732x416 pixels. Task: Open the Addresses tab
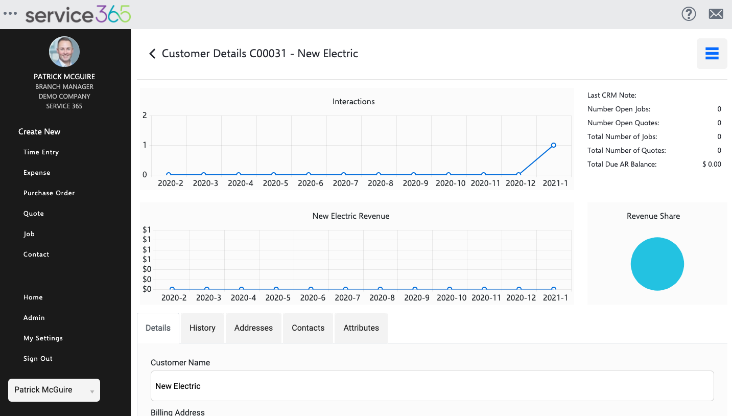[253, 328]
